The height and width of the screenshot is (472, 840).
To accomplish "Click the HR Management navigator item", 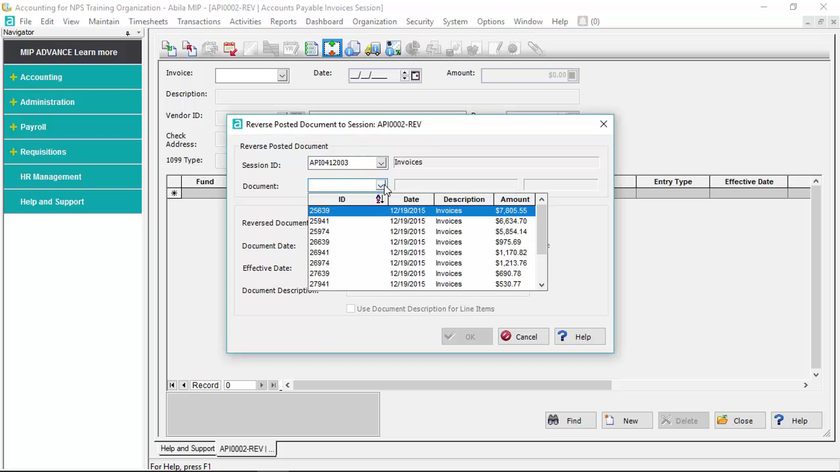I will [73, 177].
